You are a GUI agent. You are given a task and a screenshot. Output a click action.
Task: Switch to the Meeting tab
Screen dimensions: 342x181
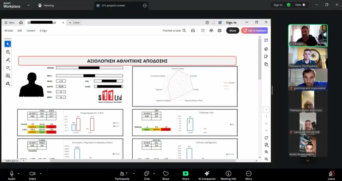click(x=46, y=5)
